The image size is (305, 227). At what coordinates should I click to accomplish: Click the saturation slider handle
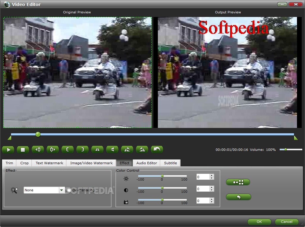tap(162, 200)
